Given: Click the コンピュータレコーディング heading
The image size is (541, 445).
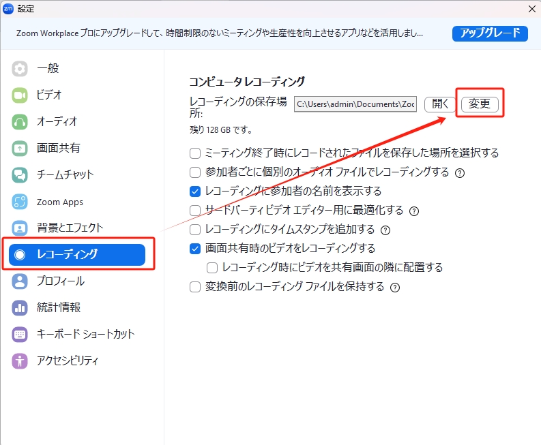Looking at the screenshot, I should 247,82.
